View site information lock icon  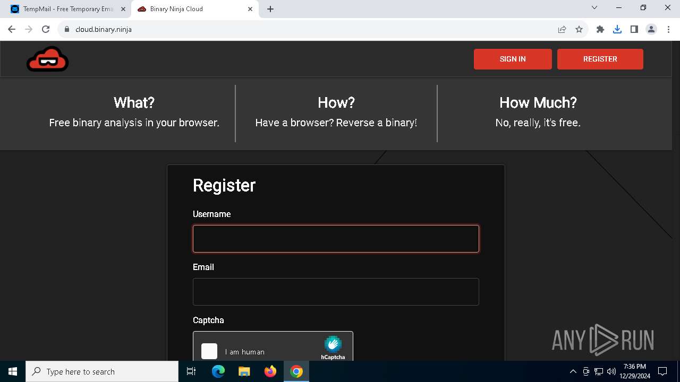click(x=67, y=29)
